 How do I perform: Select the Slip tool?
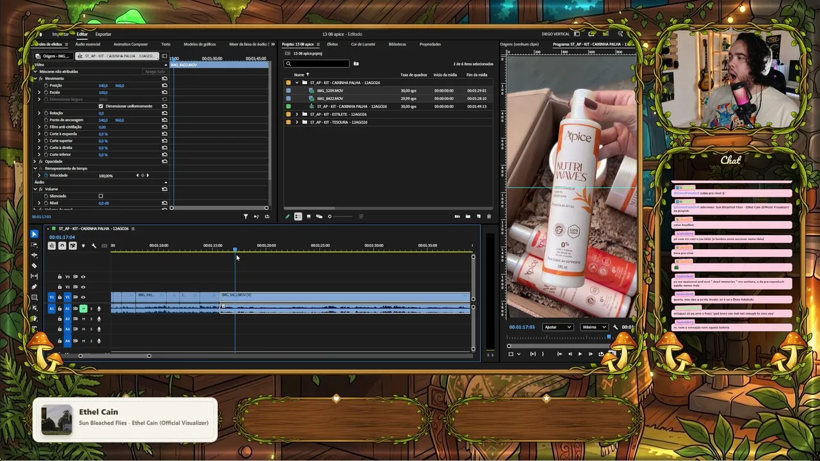pyautogui.click(x=35, y=276)
